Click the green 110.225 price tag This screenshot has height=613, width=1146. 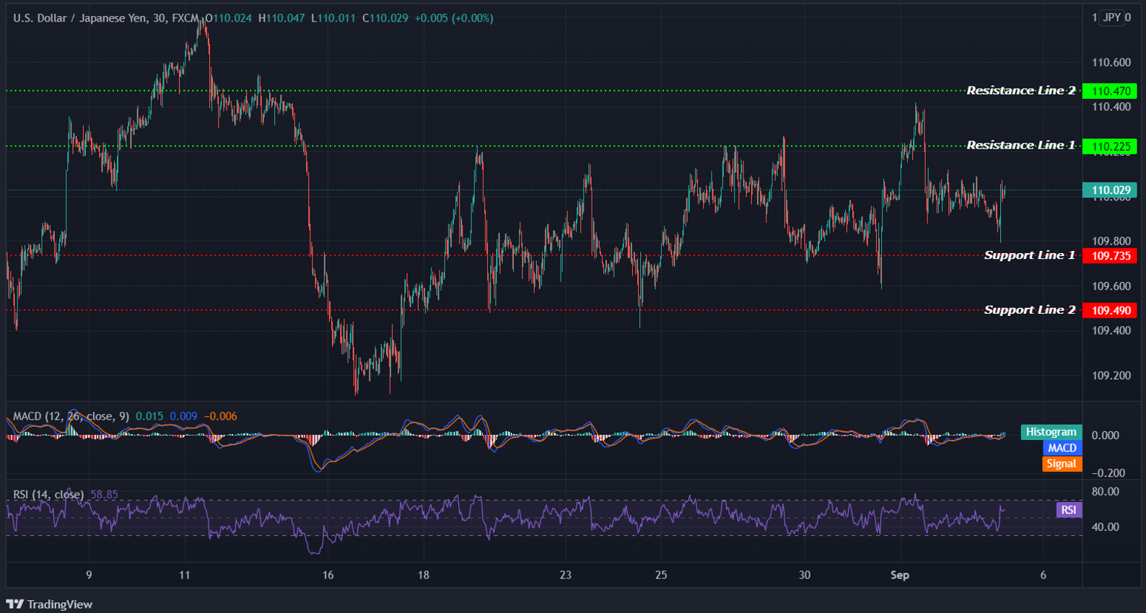click(x=1110, y=146)
